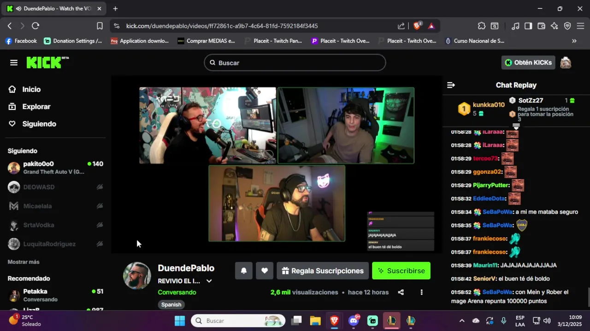Open Windows Start menu
Screen dimensions: 590x331
[180, 320]
